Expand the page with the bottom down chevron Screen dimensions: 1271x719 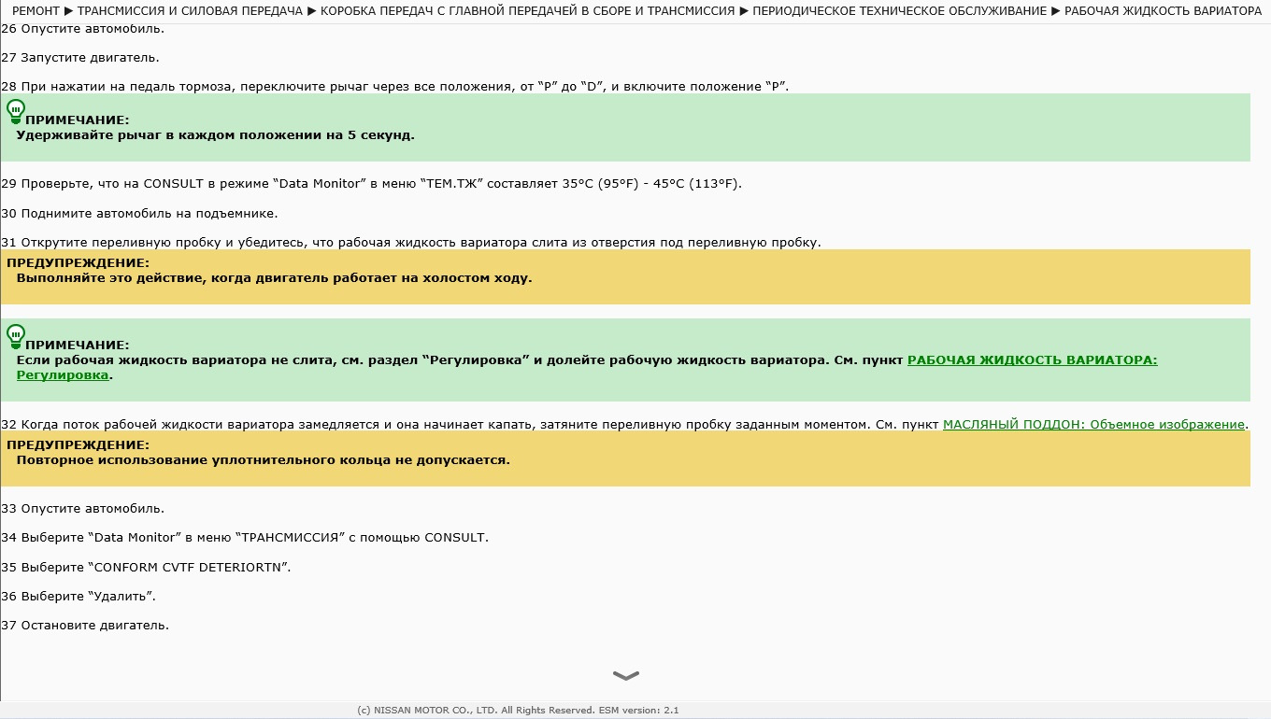tap(626, 675)
